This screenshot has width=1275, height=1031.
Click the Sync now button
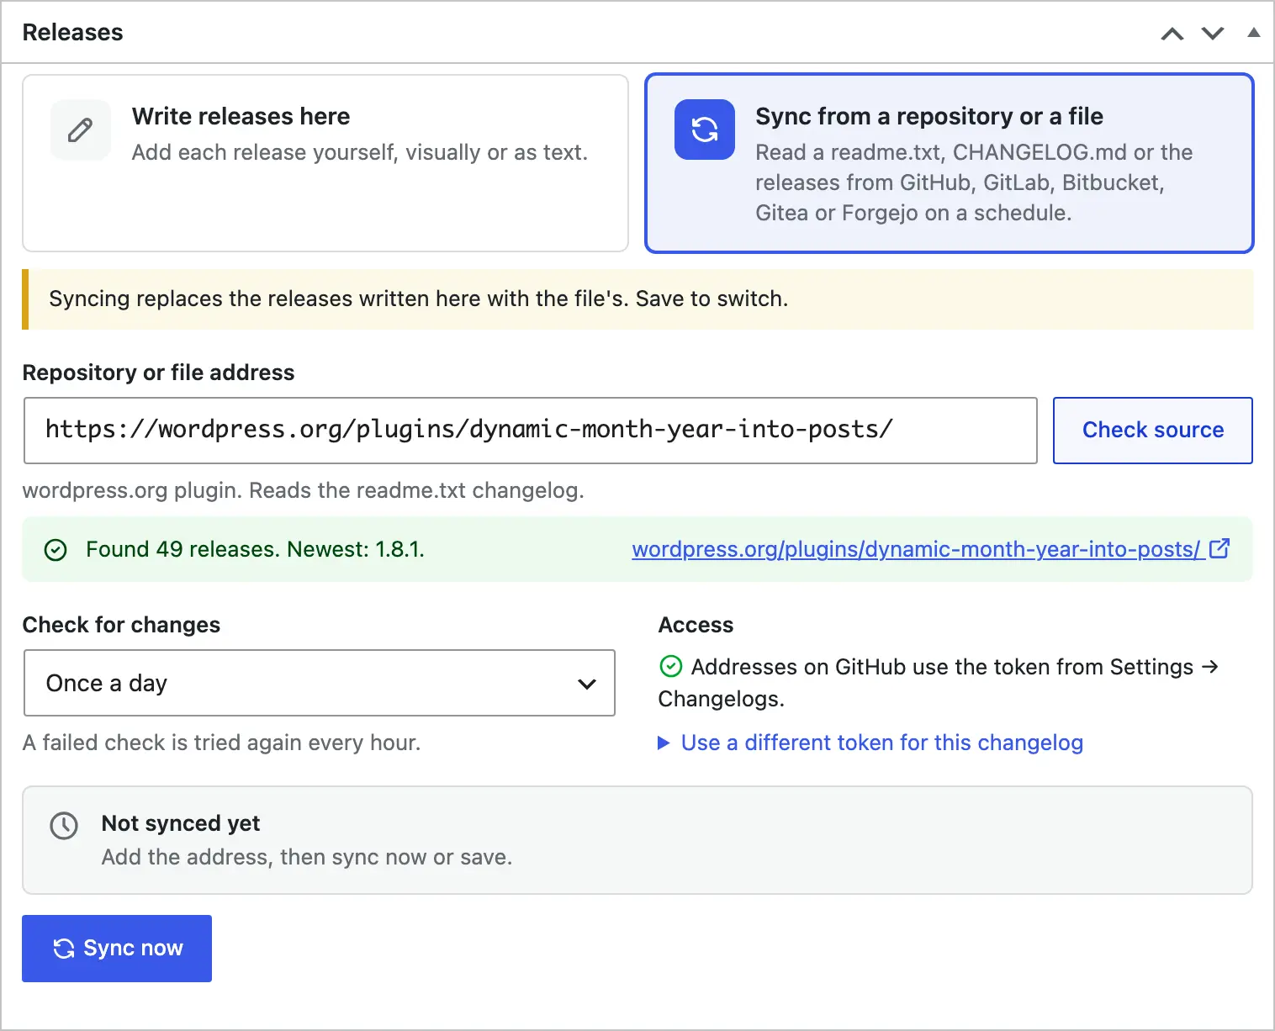click(x=117, y=949)
